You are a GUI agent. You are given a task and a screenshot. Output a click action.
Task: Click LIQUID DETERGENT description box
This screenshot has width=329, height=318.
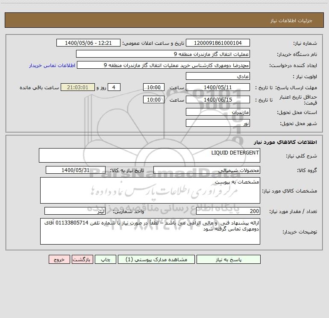tap(150, 155)
